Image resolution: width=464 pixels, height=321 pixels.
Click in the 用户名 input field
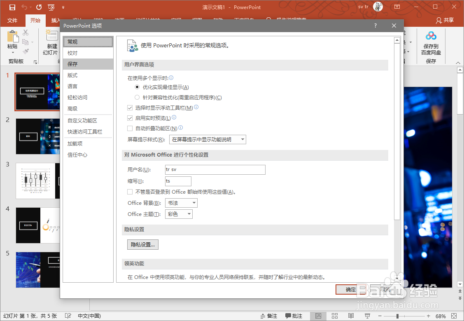[x=215, y=170]
